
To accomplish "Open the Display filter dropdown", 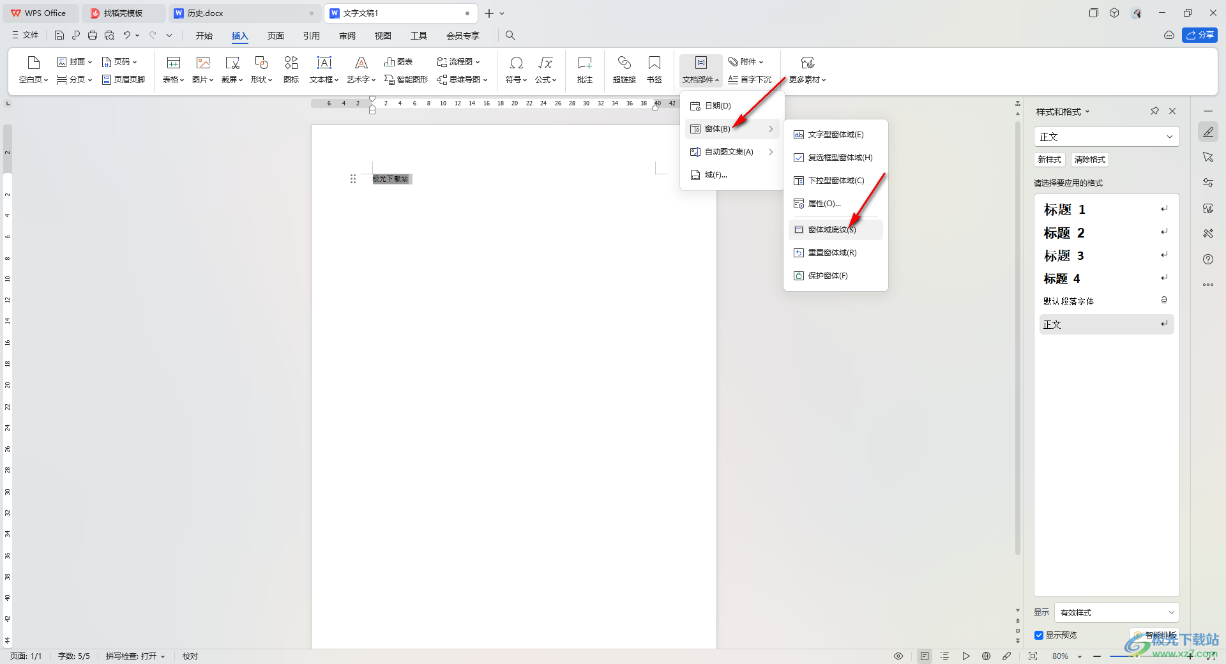I will 1117,612.
